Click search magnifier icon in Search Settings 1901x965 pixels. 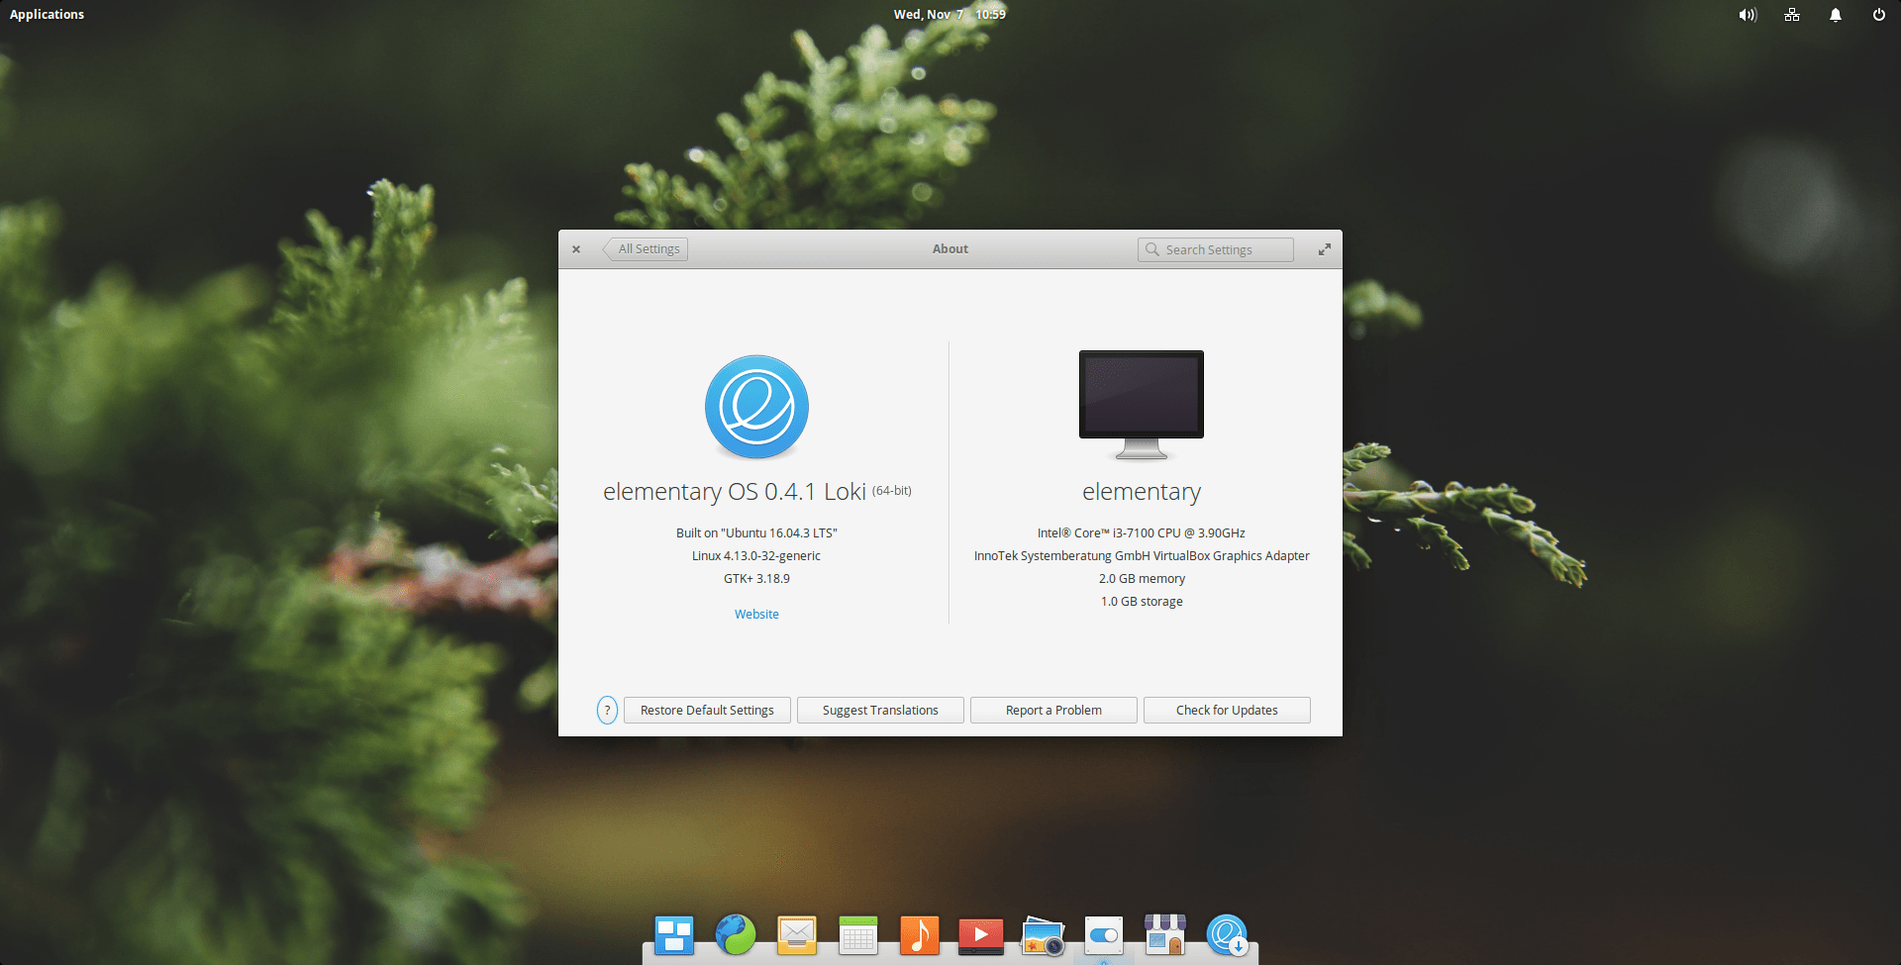[1152, 249]
